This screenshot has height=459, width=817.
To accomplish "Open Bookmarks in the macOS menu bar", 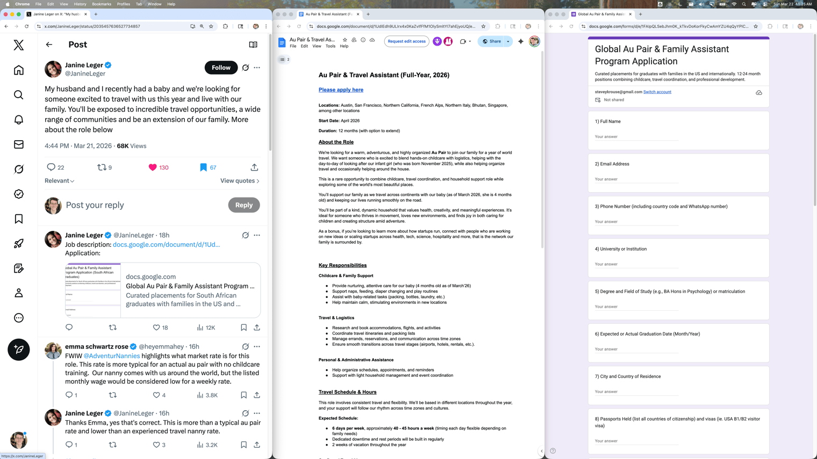I will pyautogui.click(x=102, y=4).
